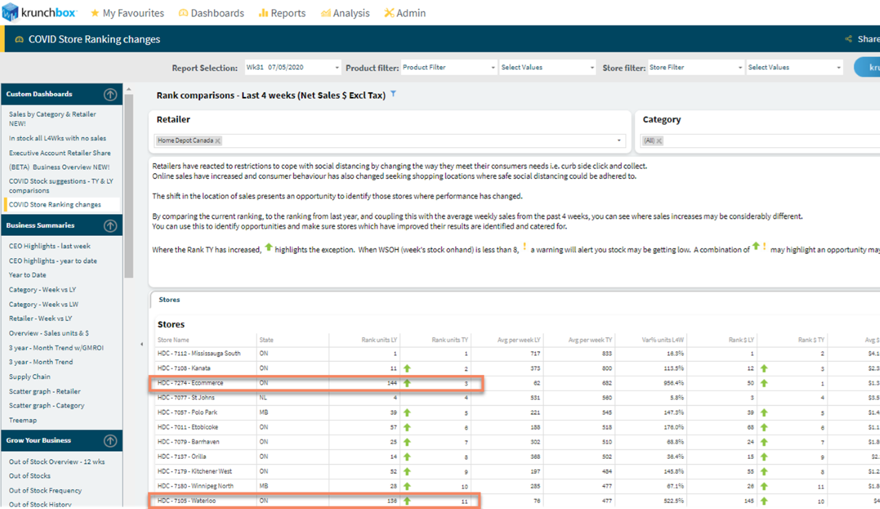Remove the (All) category tag

[659, 141]
